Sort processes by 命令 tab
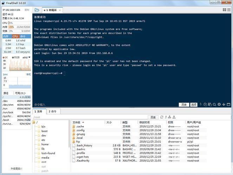 tap(25, 36)
